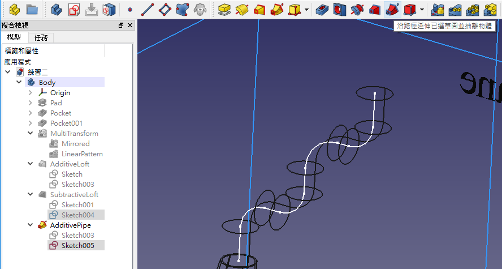
Task: Click the highlighted Subtractive pipe tool
Action: pyautogui.click(x=392, y=10)
